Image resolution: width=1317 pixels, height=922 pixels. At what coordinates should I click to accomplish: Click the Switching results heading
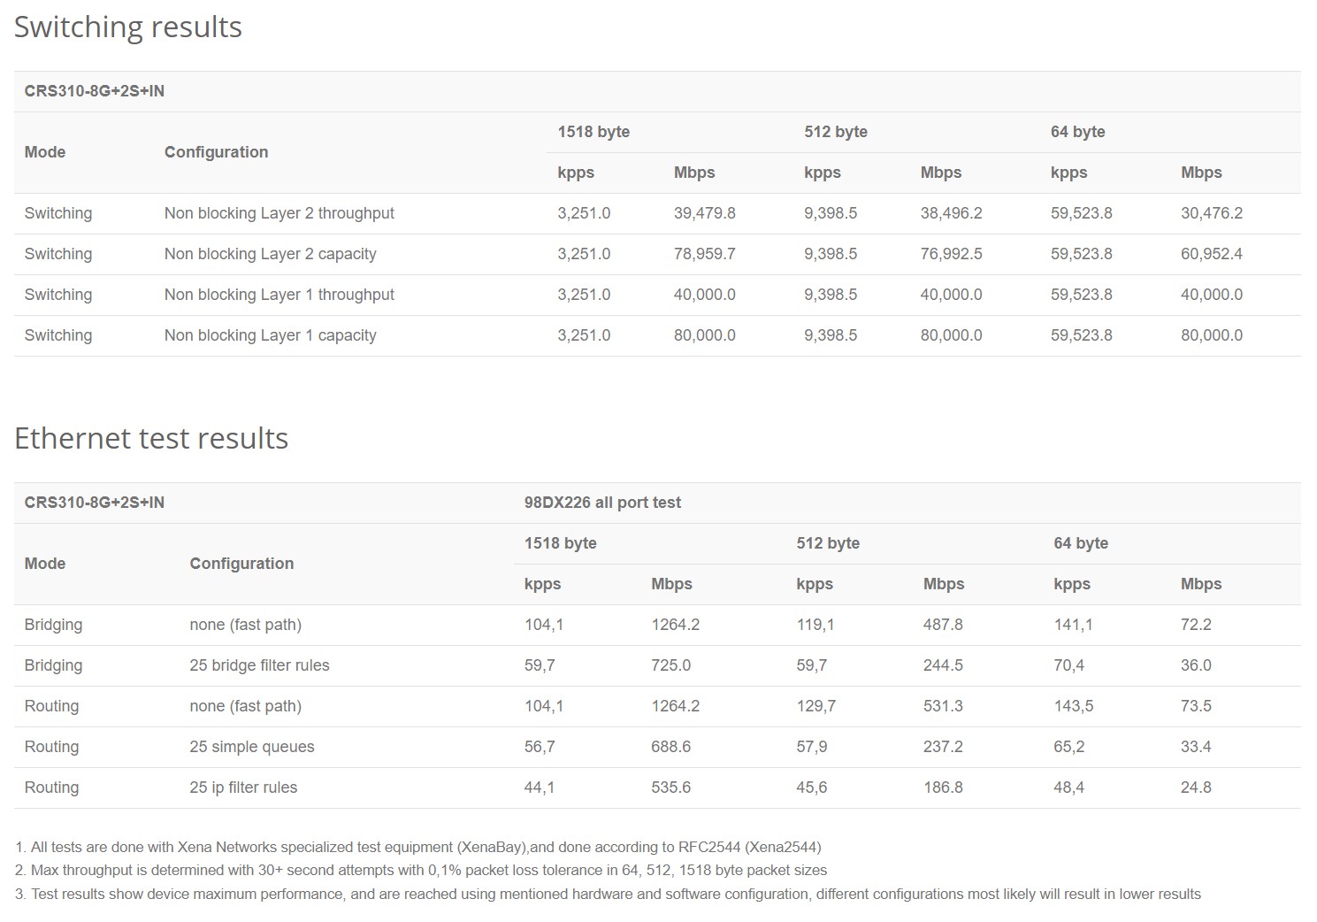coord(128,27)
